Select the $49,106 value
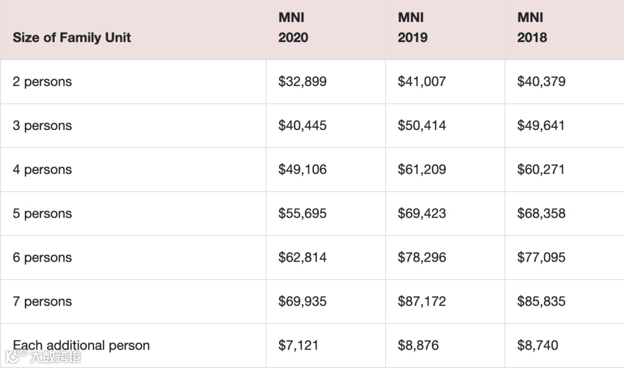Screen dimensions: 624x368 coord(302,169)
